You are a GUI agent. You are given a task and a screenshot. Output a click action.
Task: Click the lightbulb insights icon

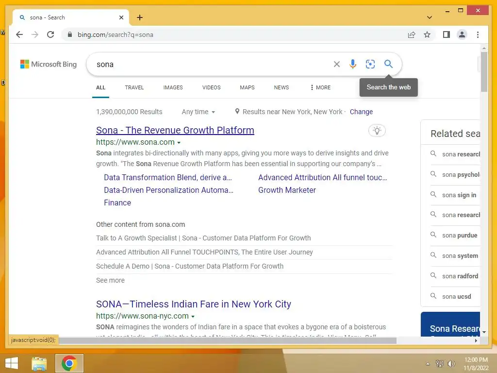(377, 130)
